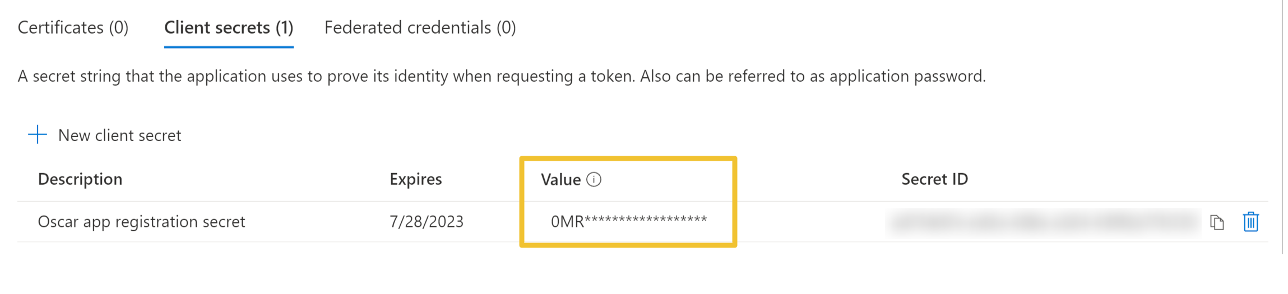1288x294 pixels.
Task: Click the asterisks in the masked value
Action: 646,220
